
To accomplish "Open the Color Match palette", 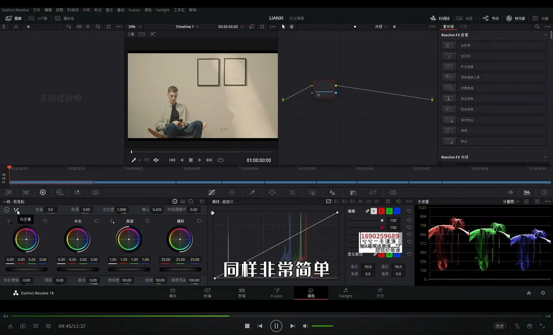I will pyautogui.click(x=26, y=192).
